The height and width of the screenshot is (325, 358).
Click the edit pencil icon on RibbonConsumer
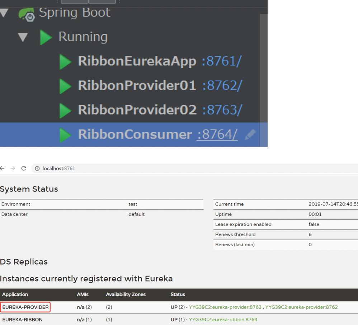point(250,135)
